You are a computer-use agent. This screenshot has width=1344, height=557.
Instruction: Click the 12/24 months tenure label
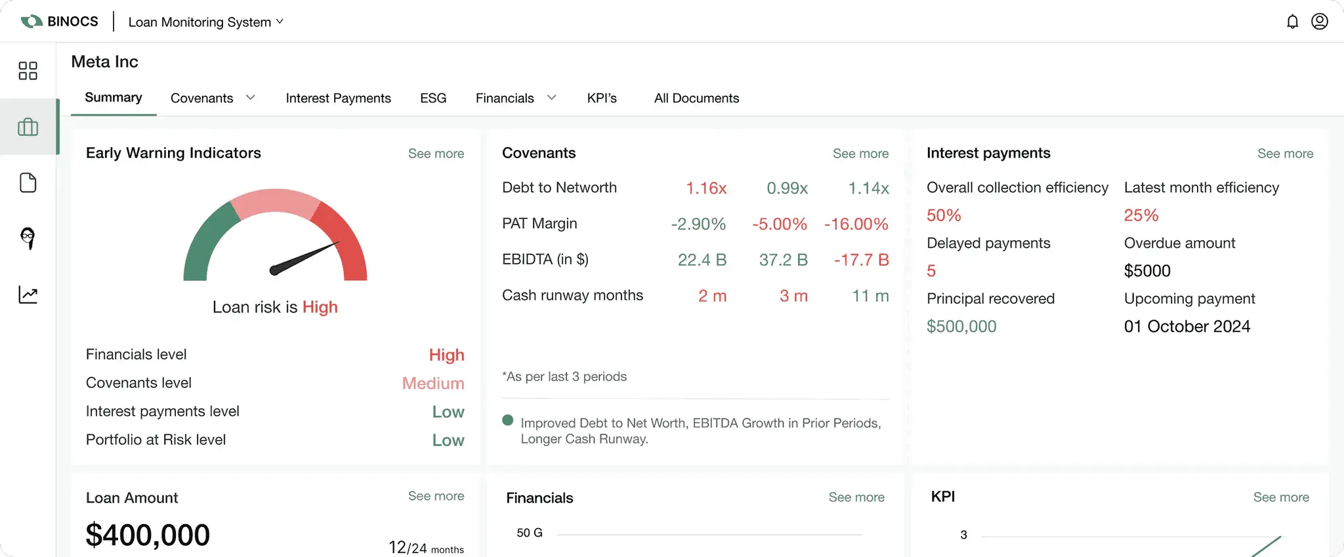426,547
